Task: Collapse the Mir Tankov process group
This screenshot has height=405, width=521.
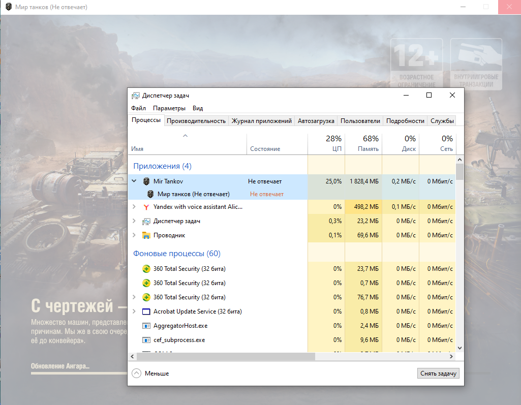Action: point(134,181)
